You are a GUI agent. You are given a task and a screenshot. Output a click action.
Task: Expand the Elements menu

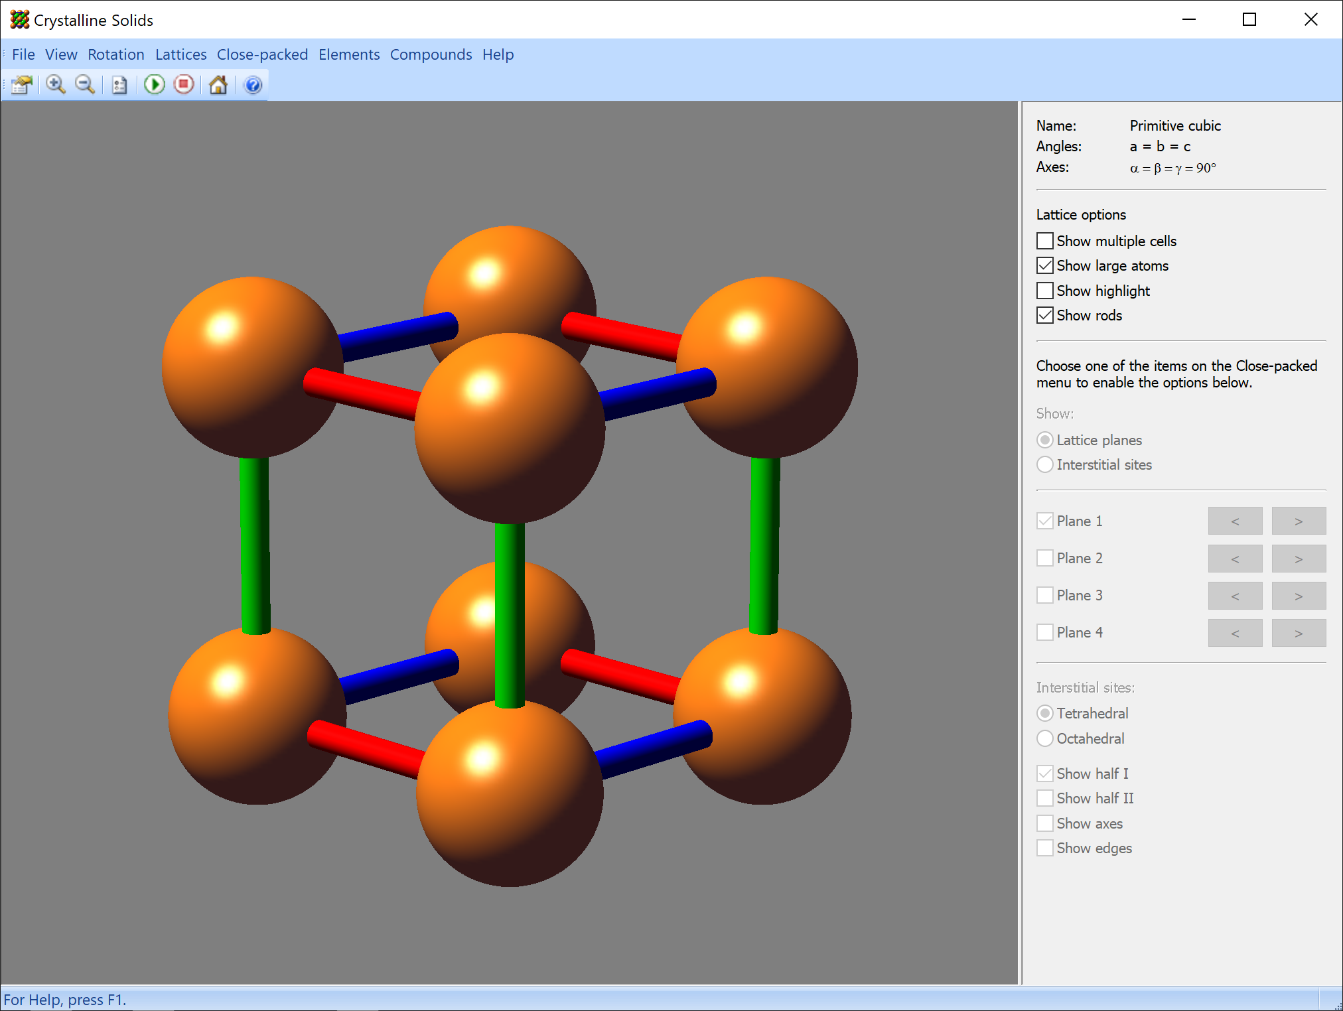coord(349,54)
